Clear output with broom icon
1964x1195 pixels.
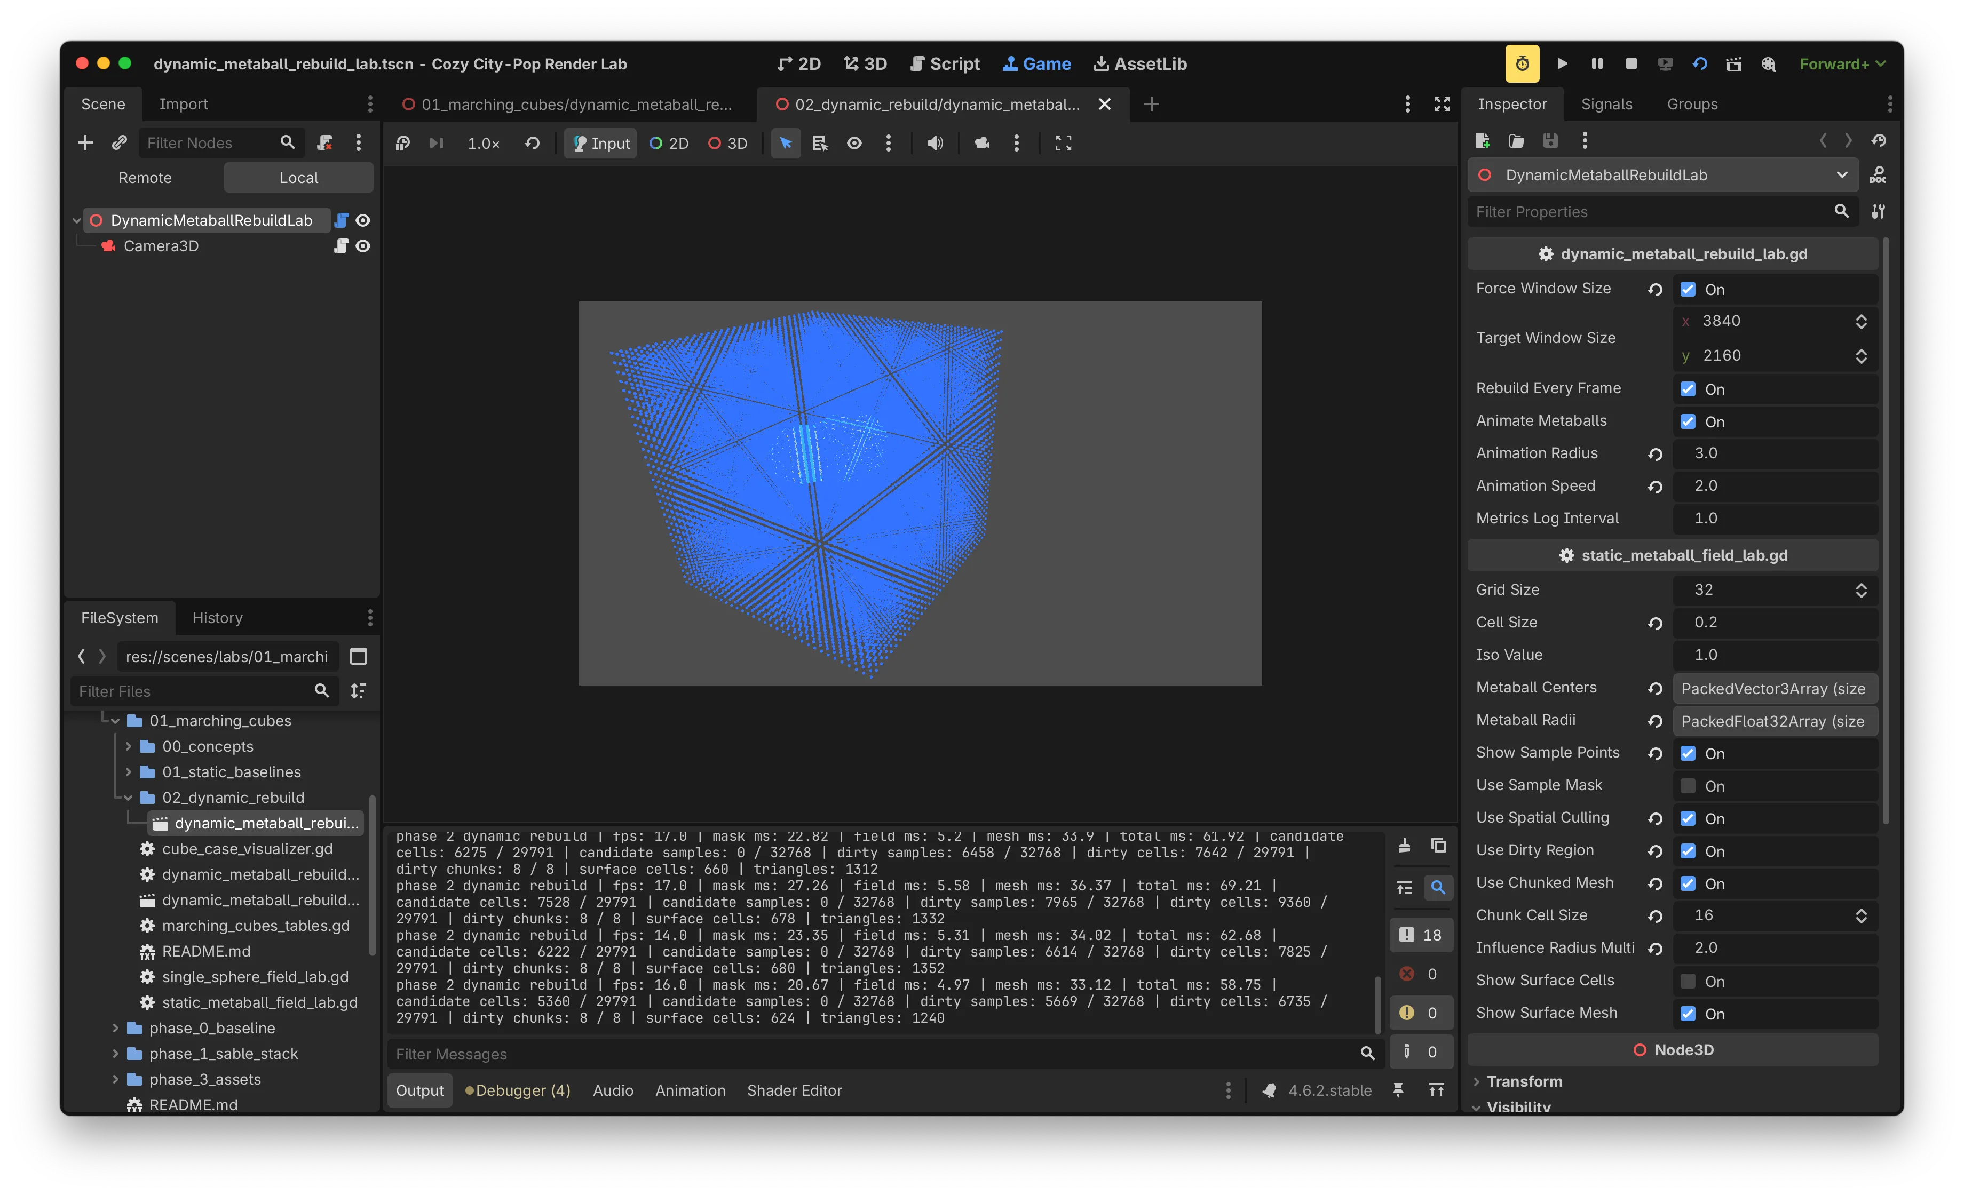click(x=1405, y=845)
